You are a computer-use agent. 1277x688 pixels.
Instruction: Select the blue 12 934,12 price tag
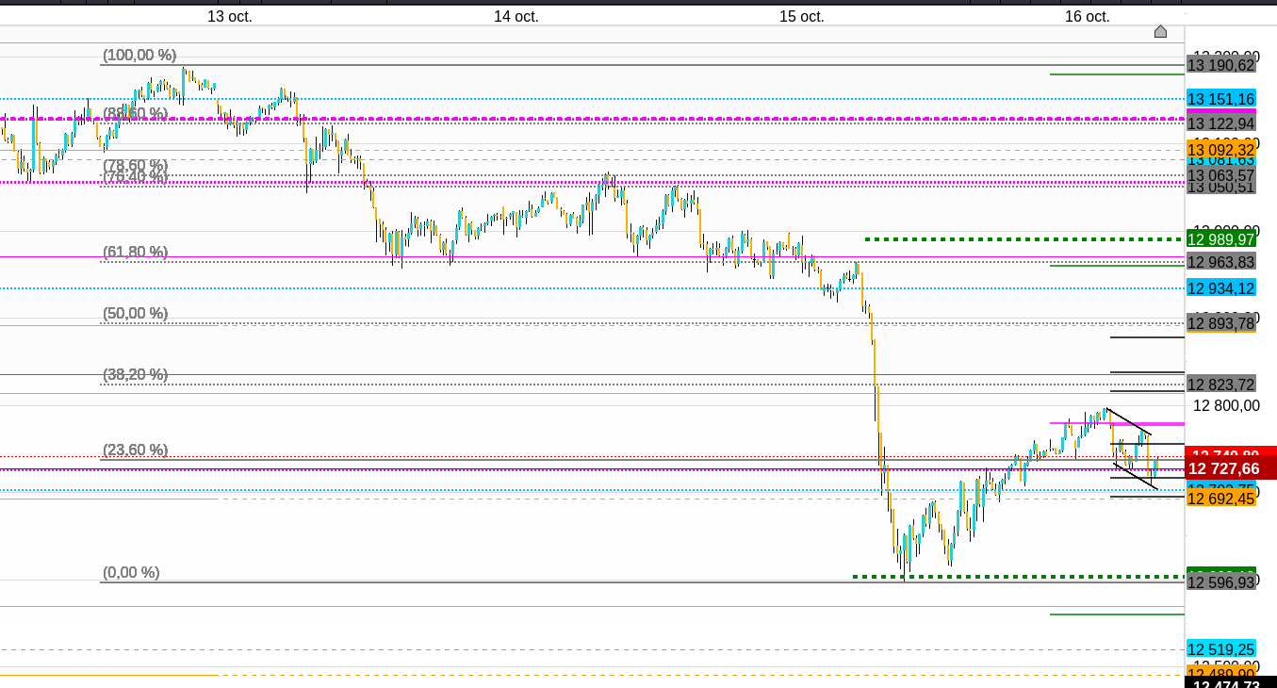click(1220, 288)
